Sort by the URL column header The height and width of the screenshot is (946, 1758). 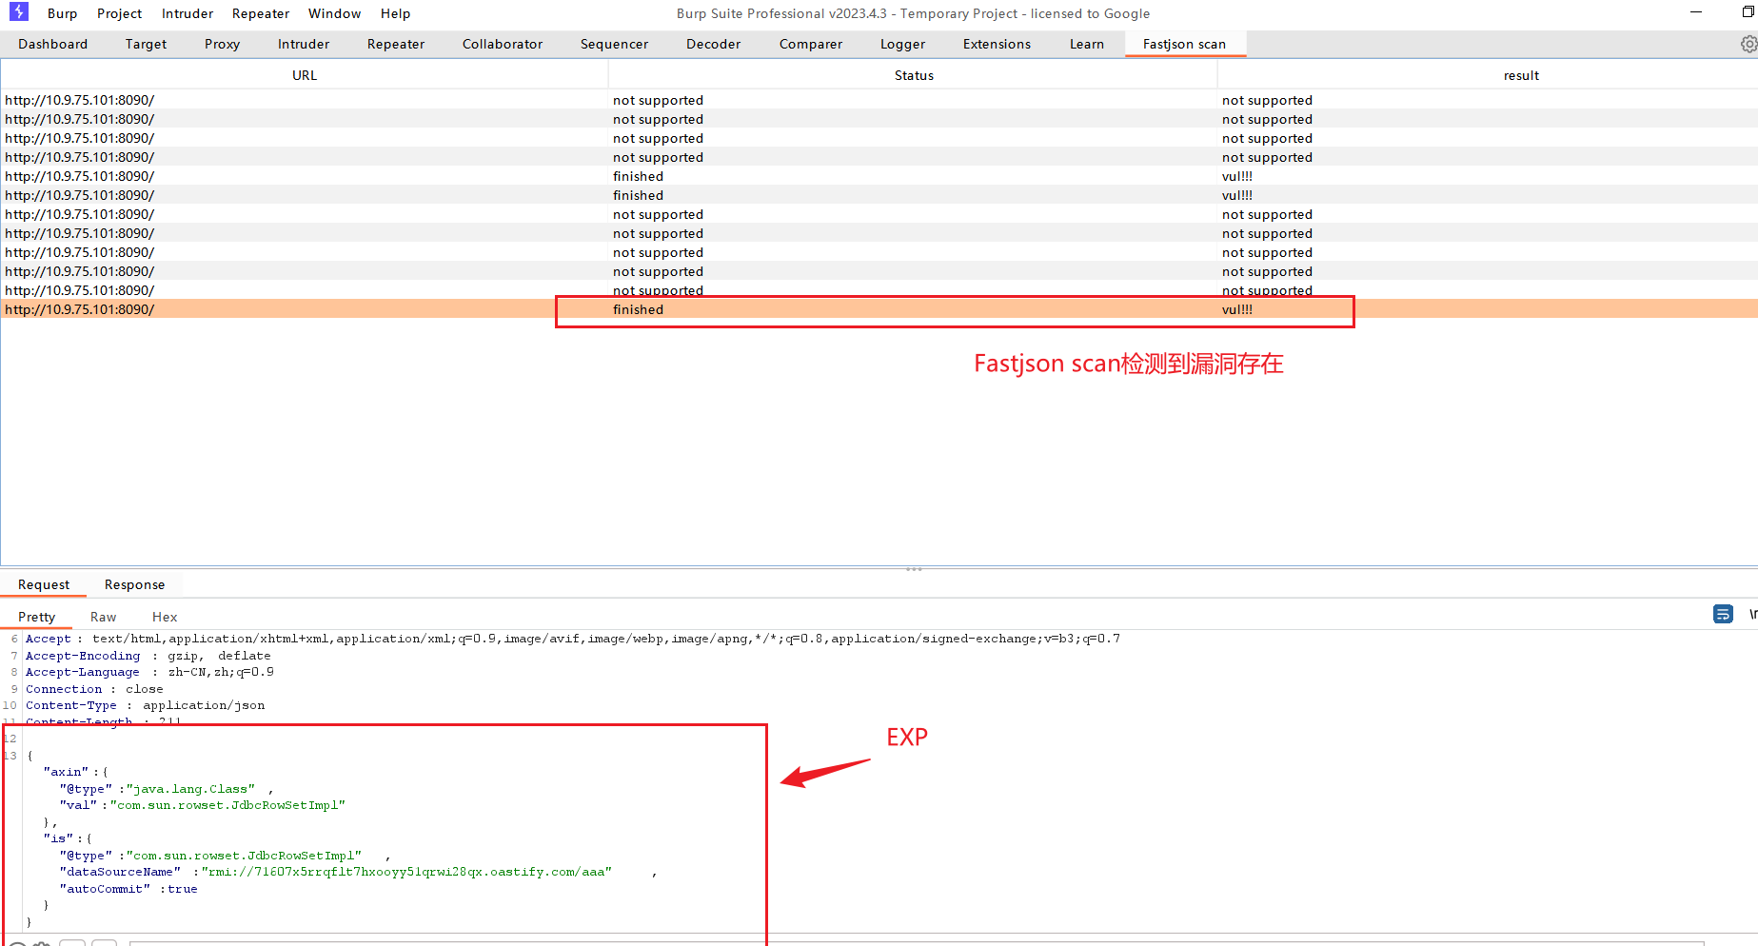pyautogui.click(x=305, y=75)
